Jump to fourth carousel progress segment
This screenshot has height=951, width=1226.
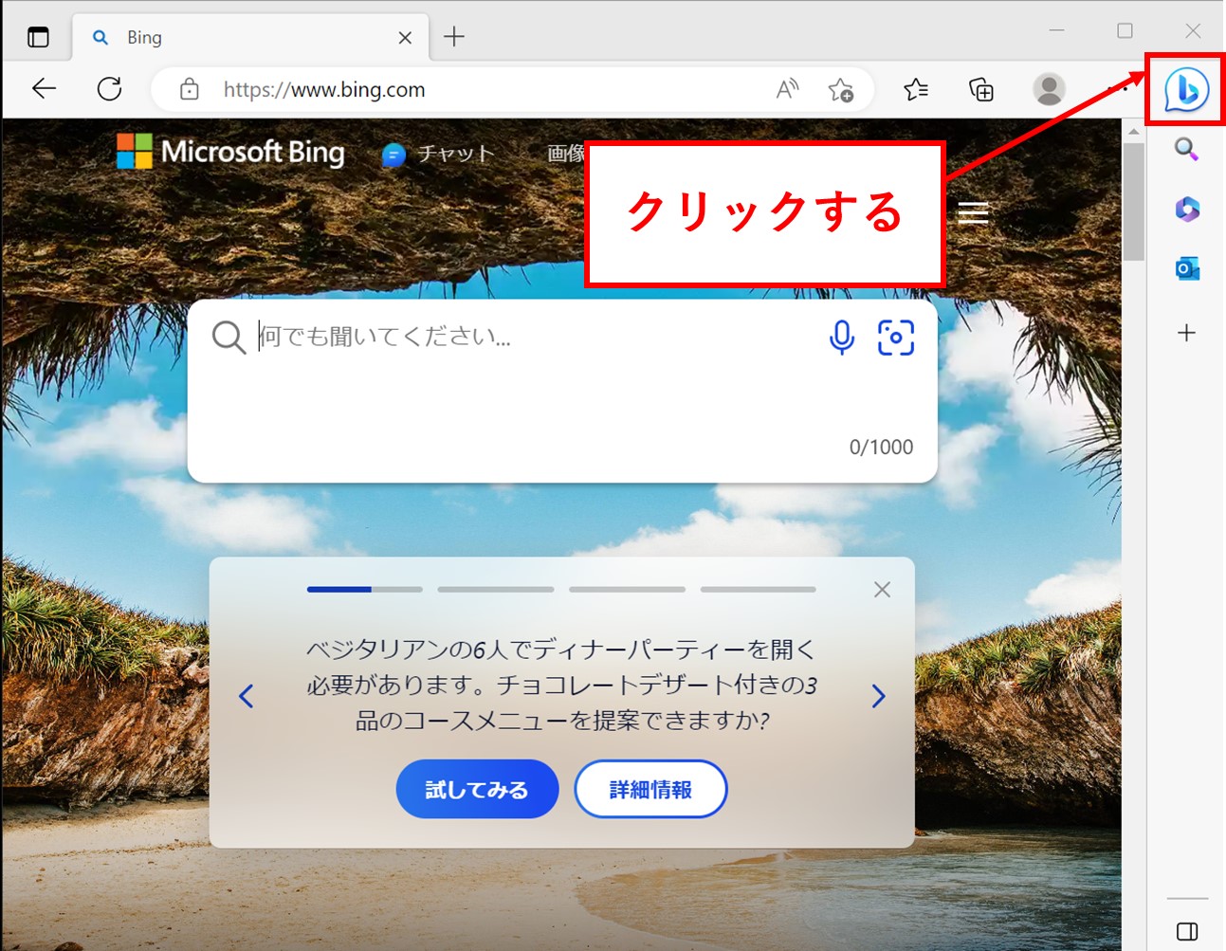click(x=759, y=590)
